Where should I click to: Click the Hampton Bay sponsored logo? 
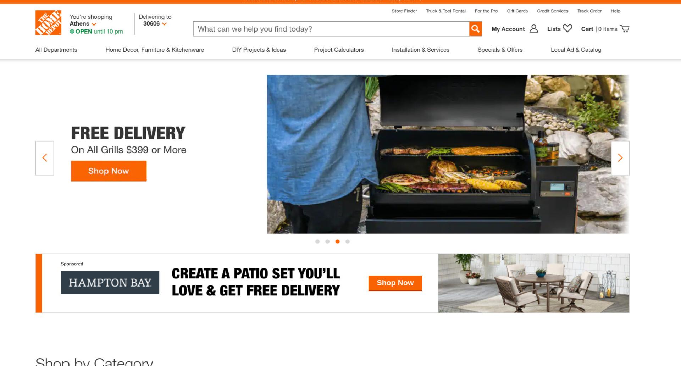pos(110,283)
